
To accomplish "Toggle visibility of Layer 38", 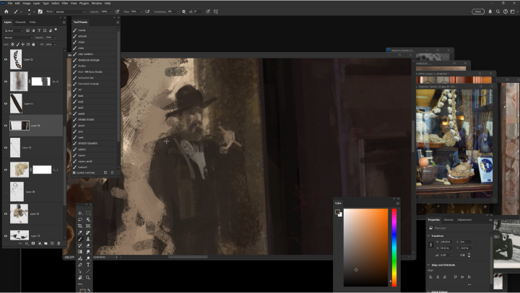I will (6, 191).
